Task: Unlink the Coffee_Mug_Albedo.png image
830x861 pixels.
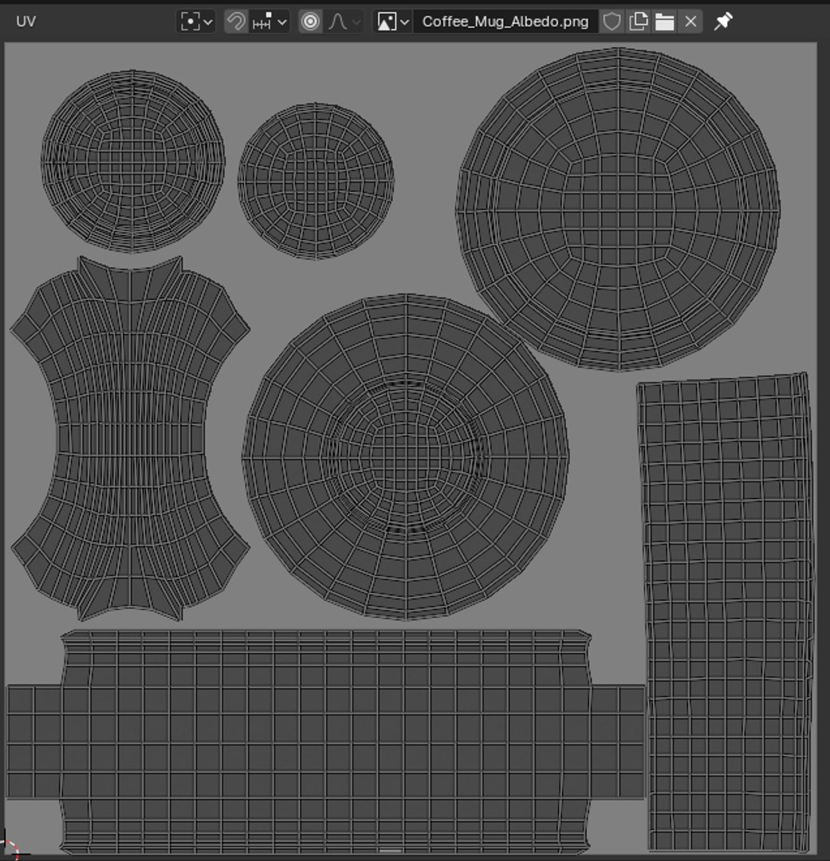Action: click(690, 22)
